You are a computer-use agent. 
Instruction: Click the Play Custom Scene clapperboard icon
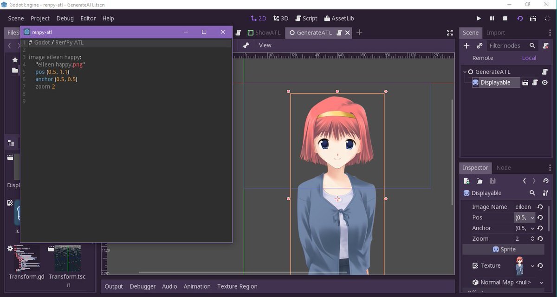tap(533, 19)
